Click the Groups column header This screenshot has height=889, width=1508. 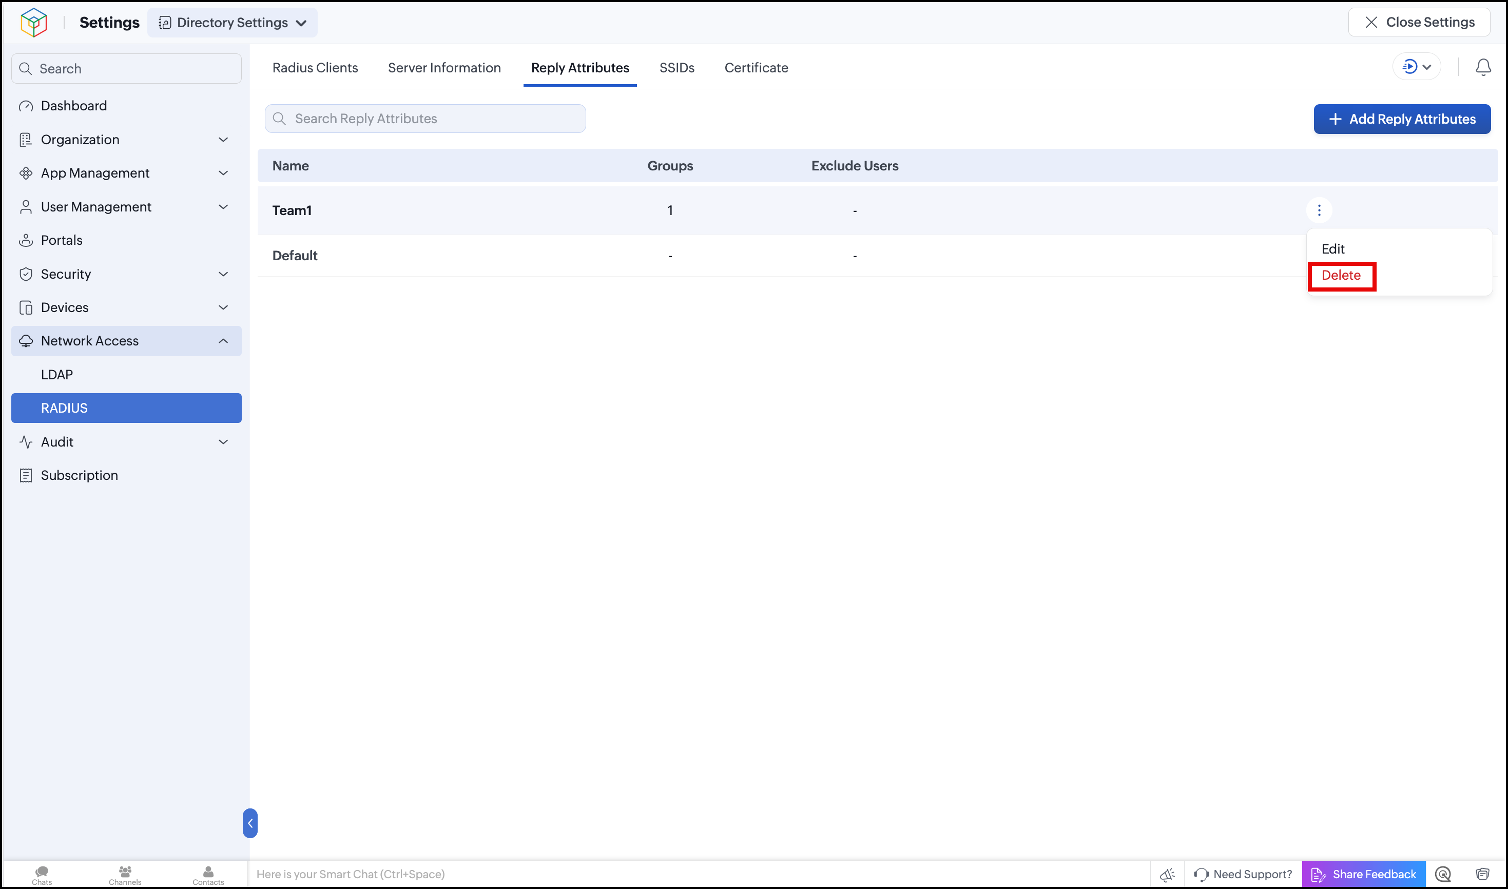670,165
